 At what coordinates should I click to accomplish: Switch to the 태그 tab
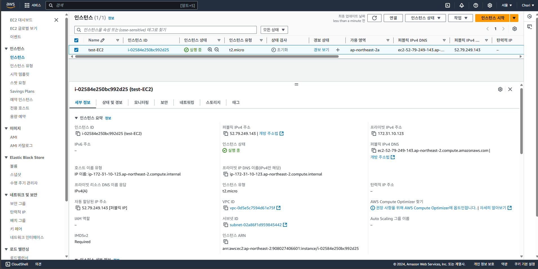[236, 103]
